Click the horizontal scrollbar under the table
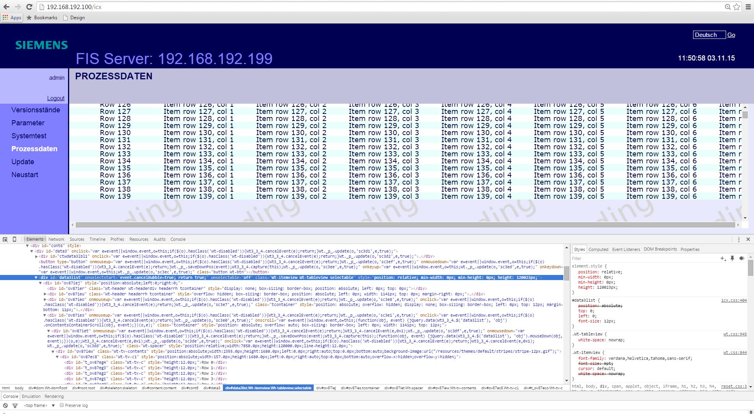The image size is (754, 414). pos(405,225)
